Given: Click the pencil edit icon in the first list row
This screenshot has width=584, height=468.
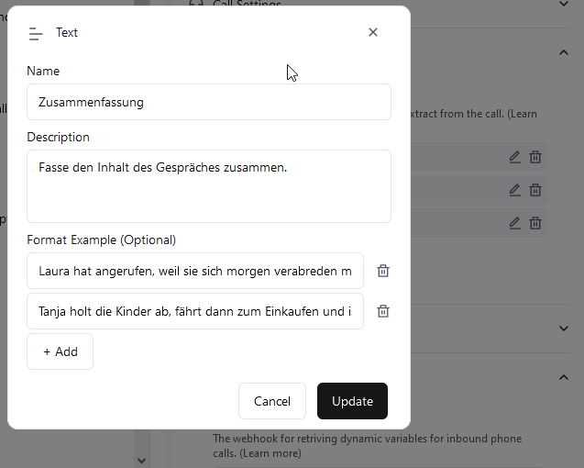Looking at the screenshot, I should [x=514, y=157].
